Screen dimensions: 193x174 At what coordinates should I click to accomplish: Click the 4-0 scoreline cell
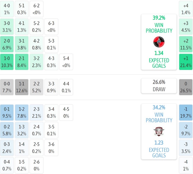coord(7,9)
